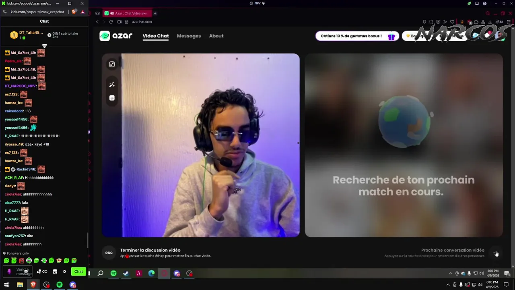Open Kick chat settings gear
Viewport: 515px width, 290px height.
(x=64, y=271)
